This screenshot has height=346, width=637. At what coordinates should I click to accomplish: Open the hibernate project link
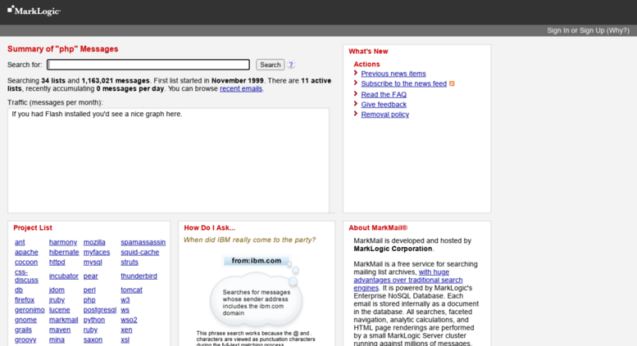64,252
